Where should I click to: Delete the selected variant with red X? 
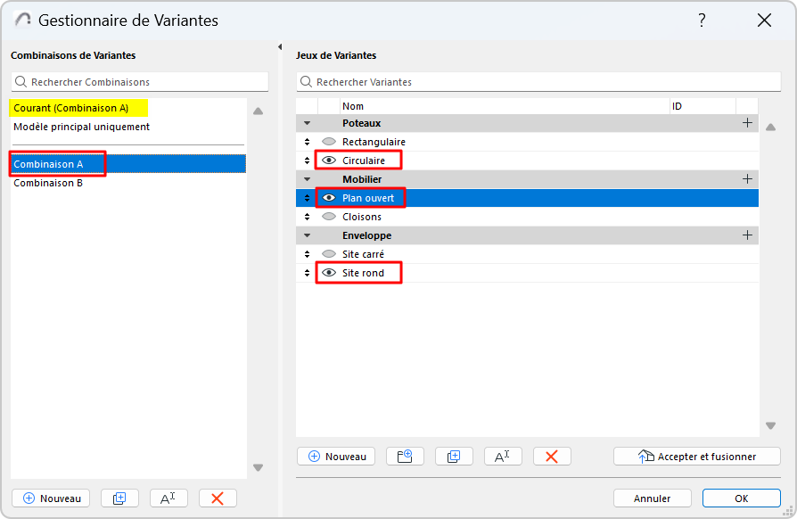[552, 456]
